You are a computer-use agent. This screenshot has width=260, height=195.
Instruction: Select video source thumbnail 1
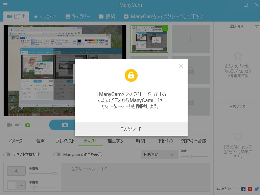pos(149,39)
